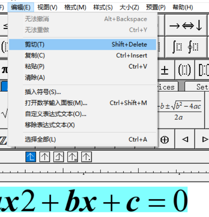
Task: Select the right-aligned tab stop button
Action: [x=59, y=157]
